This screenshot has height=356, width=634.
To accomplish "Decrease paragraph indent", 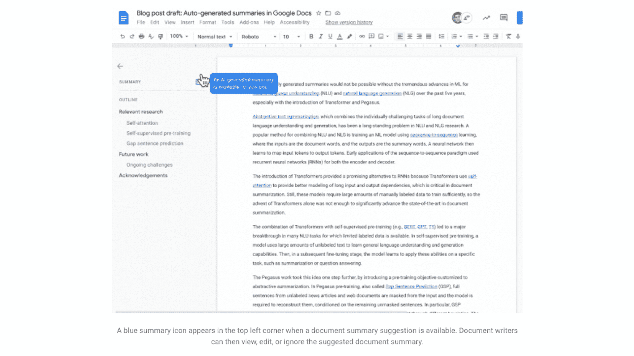I will (x=486, y=37).
